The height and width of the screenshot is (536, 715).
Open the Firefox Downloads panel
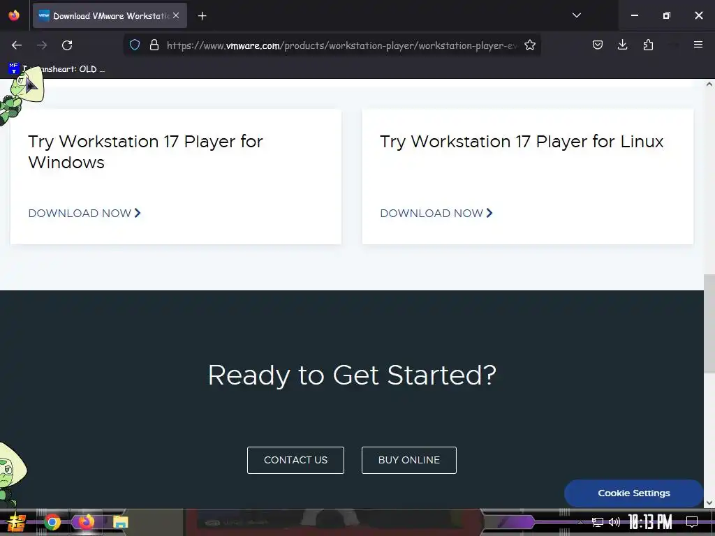pos(622,45)
